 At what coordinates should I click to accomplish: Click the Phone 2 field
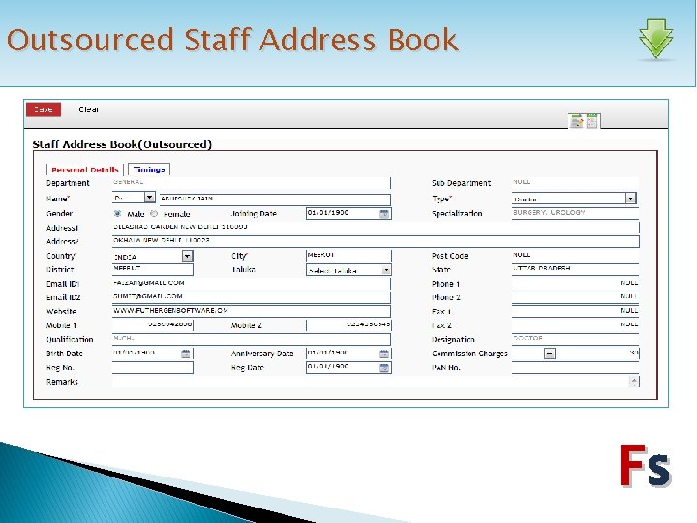click(x=576, y=297)
